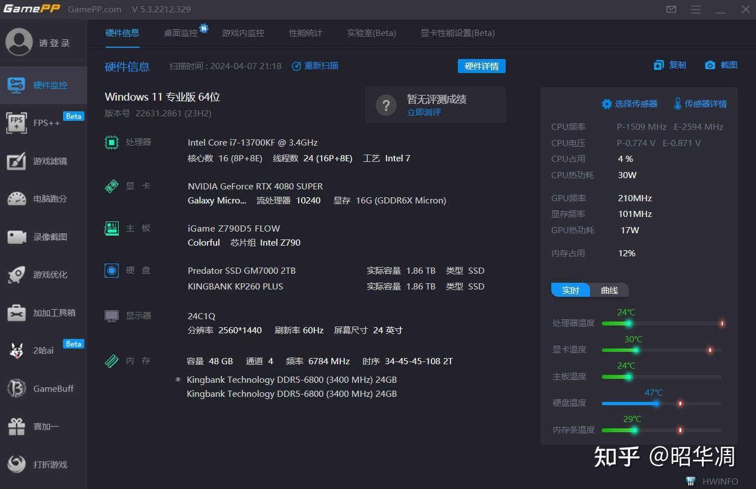Viewport: 756px width, 489px height.
Task: Click the 请登录 user avatar
Action: tap(19, 42)
